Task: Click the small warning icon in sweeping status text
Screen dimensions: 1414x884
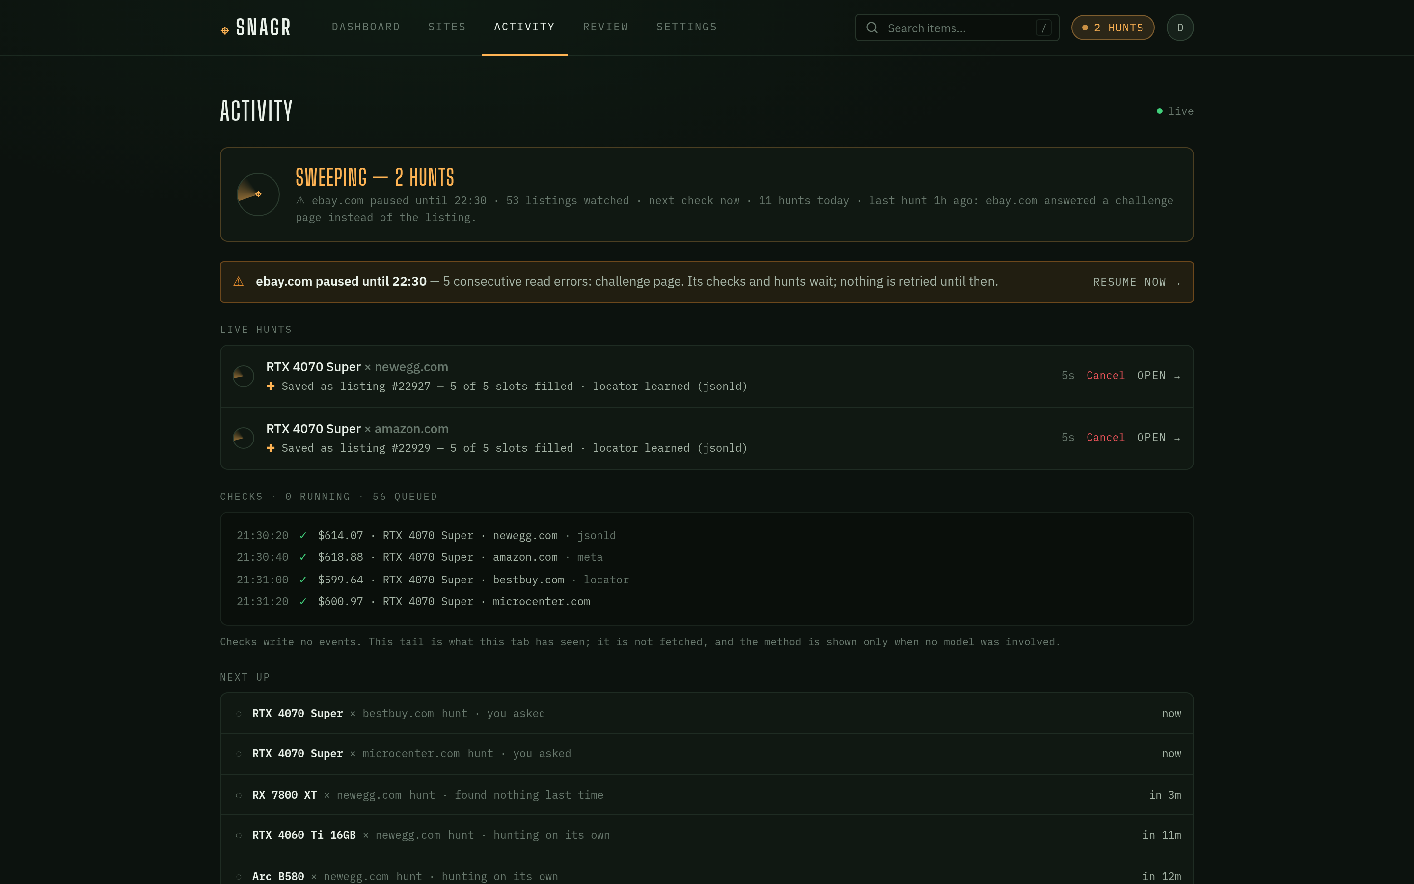Action: (x=300, y=200)
